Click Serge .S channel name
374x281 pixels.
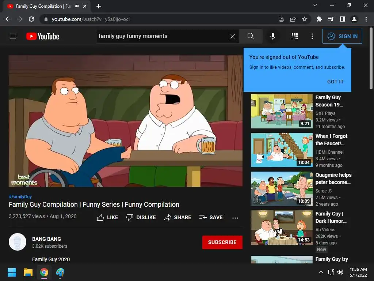(x=324, y=191)
